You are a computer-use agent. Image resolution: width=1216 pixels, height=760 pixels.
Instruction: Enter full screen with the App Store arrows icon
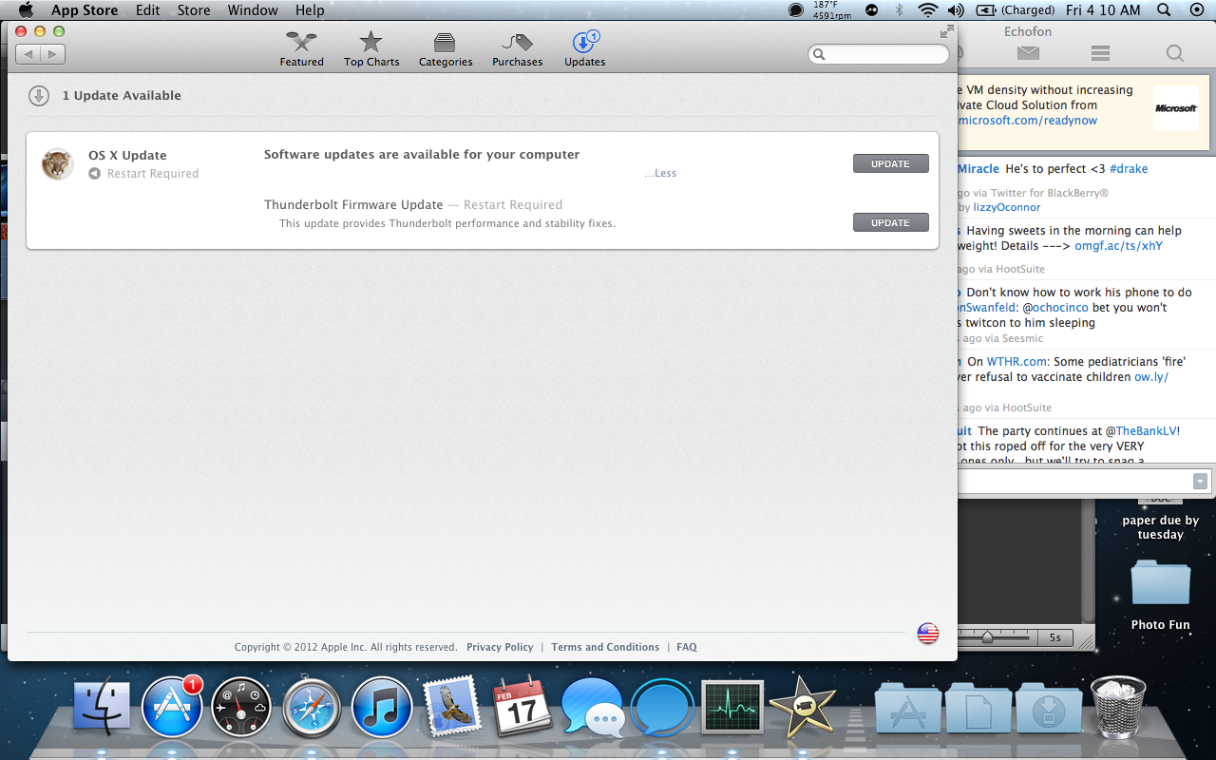pyautogui.click(x=946, y=31)
